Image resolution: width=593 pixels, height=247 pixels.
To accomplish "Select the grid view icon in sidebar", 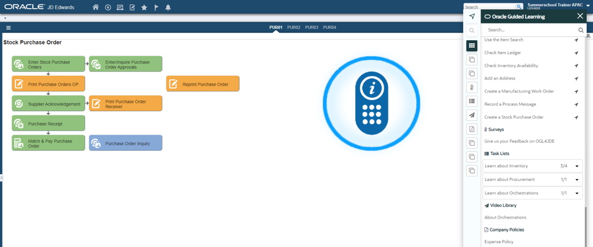I will click(471, 46).
